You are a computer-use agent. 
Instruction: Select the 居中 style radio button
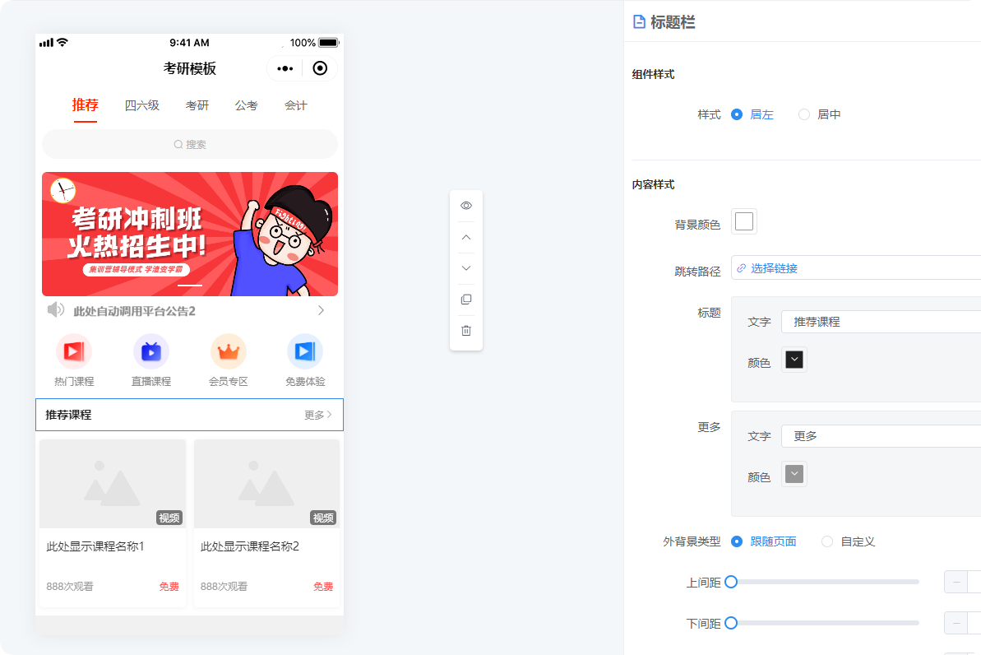click(x=804, y=114)
